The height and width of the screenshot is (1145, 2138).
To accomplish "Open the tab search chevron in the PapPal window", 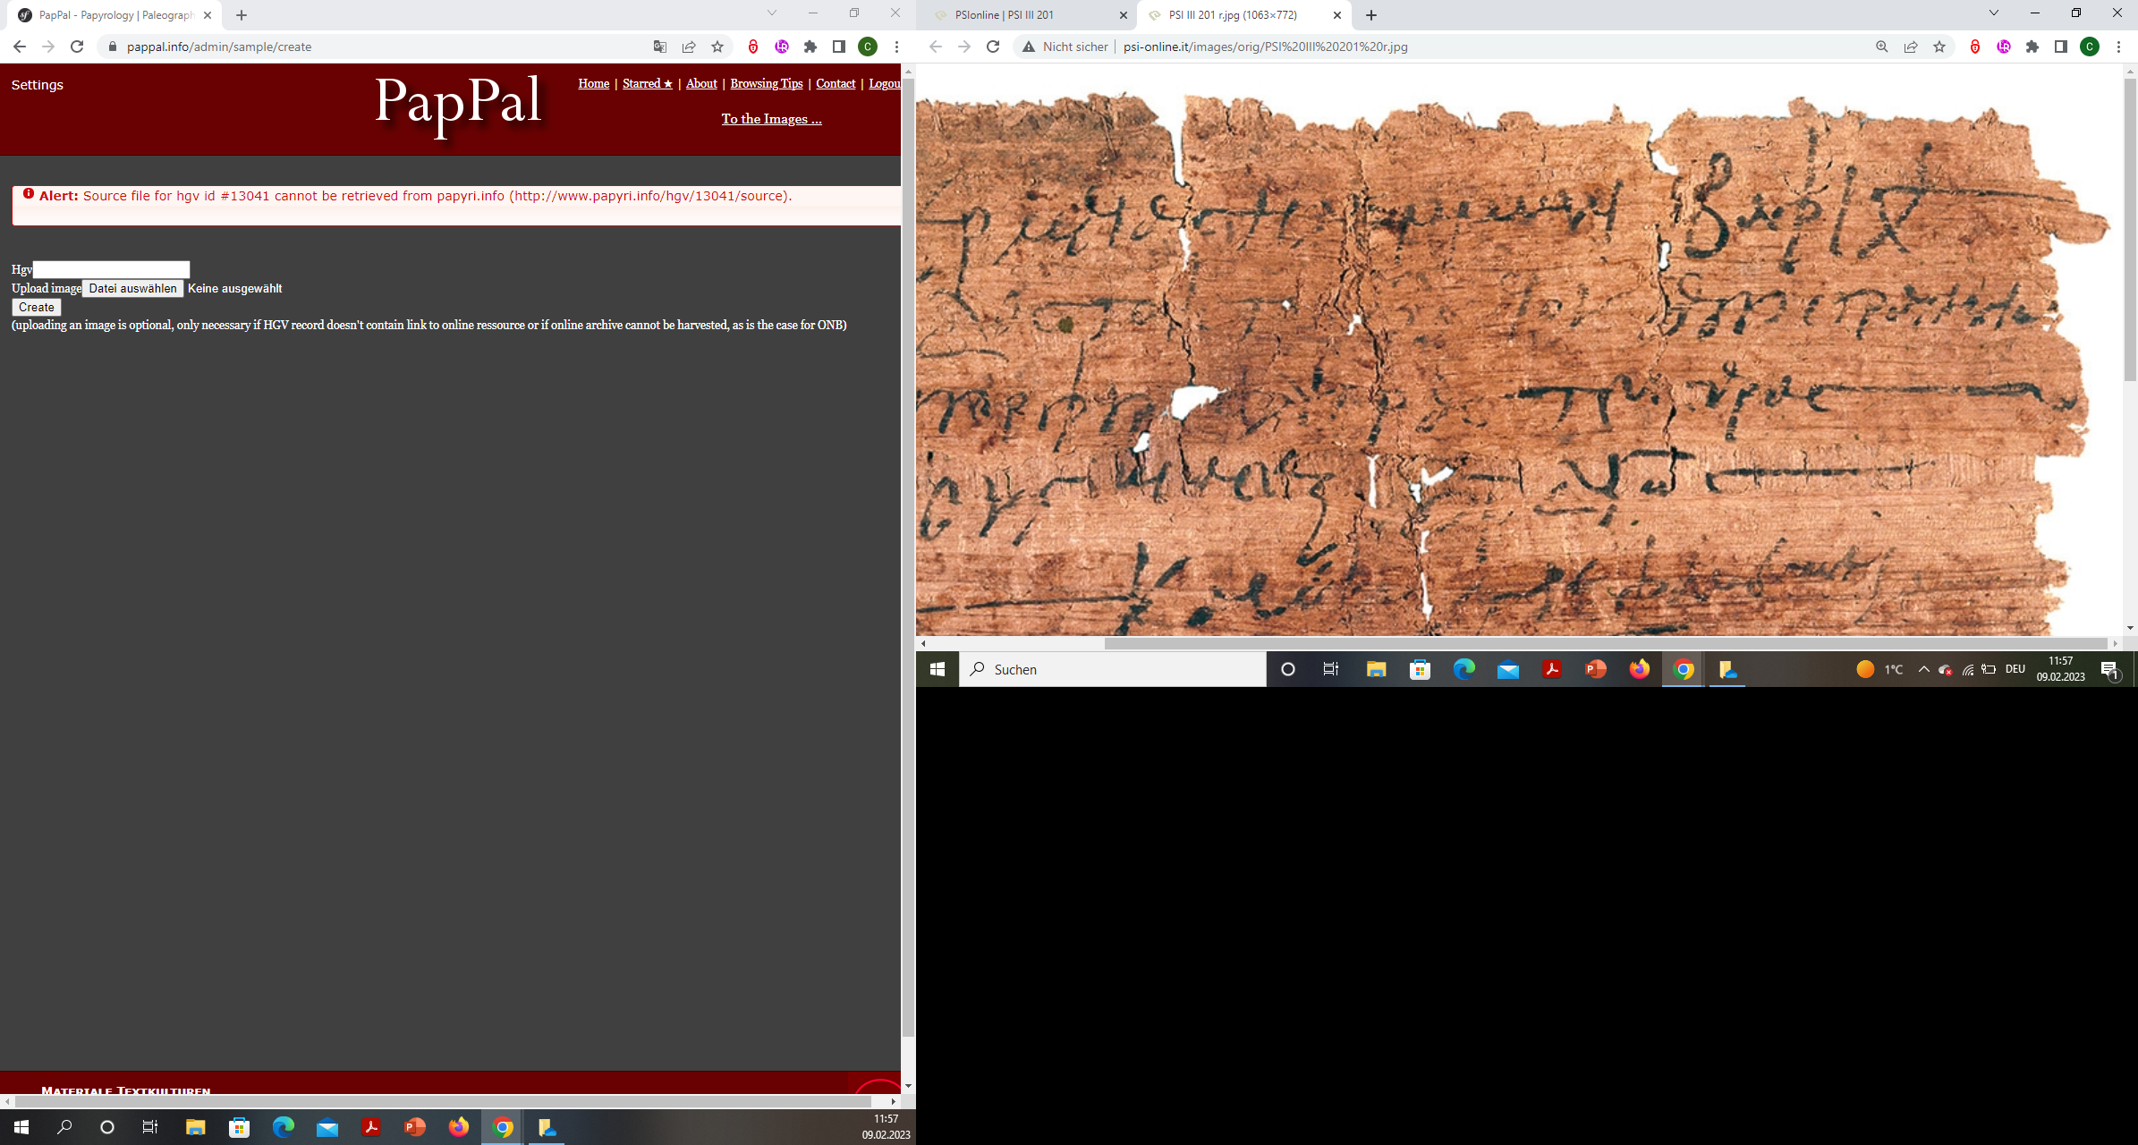I will (772, 13).
